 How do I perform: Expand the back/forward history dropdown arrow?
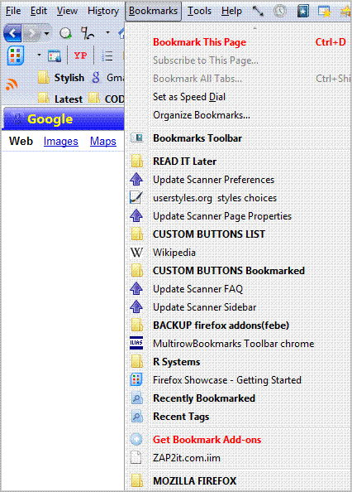(46, 33)
